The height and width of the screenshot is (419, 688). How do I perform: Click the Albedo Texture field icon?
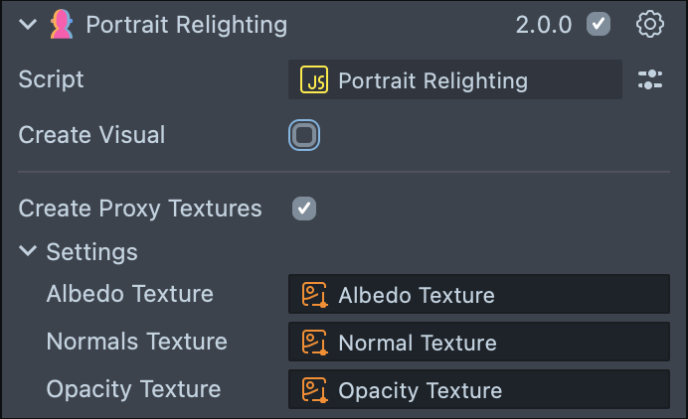[314, 295]
